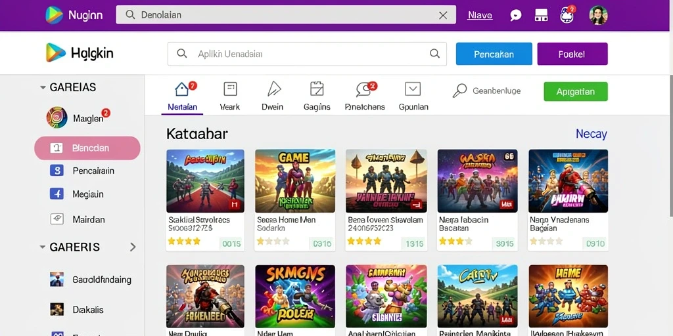
Task: Select Megiaiin sidebar item
Action: coord(76,194)
